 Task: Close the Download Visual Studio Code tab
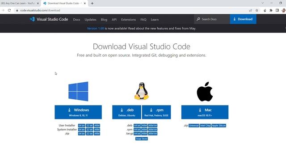[84, 3]
